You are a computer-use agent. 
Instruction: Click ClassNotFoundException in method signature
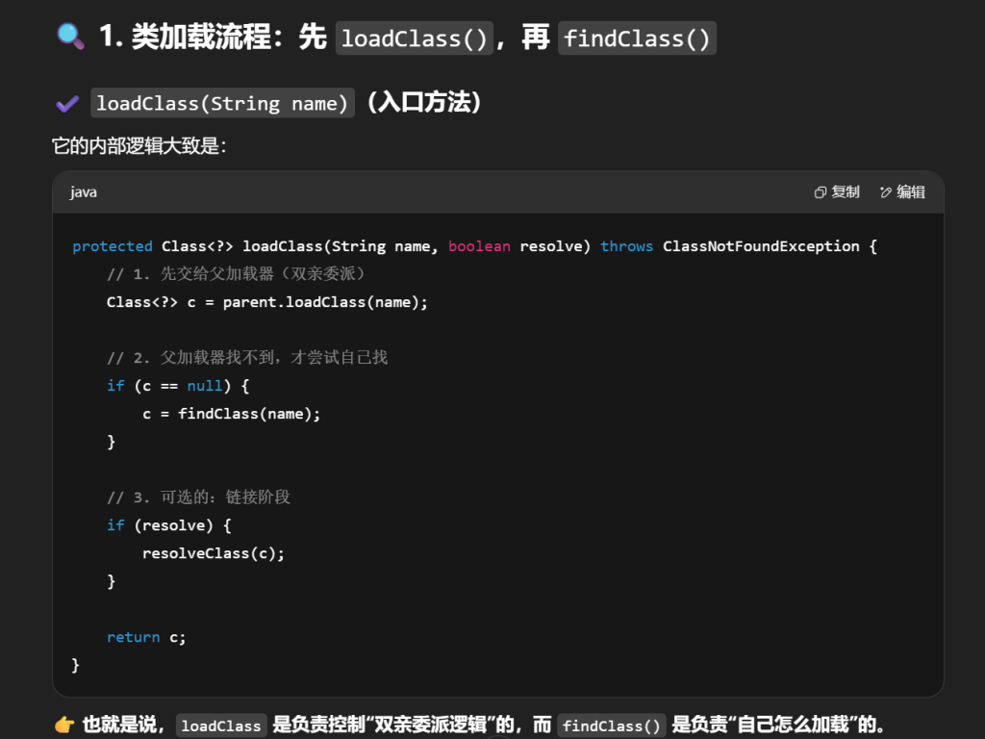pyautogui.click(x=760, y=246)
